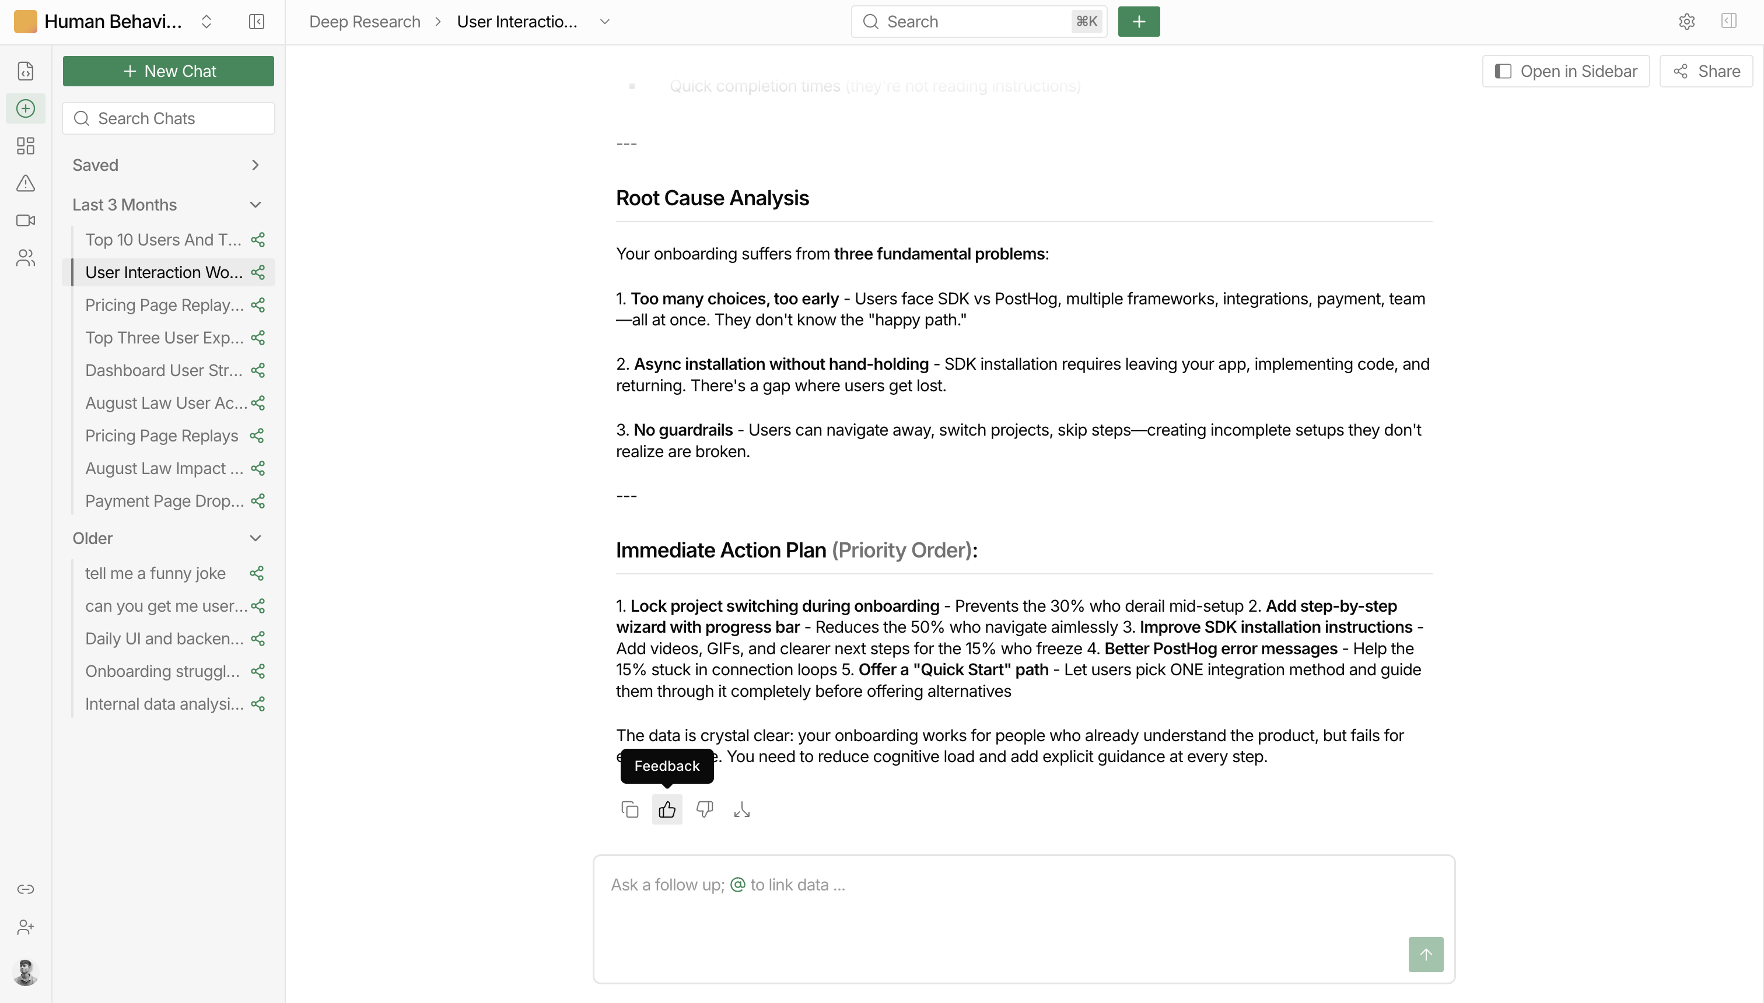The width and height of the screenshot is (1764, 1003).
Task: Open the User Interaction breadcrumb dropdown
Action: point(604,22)
